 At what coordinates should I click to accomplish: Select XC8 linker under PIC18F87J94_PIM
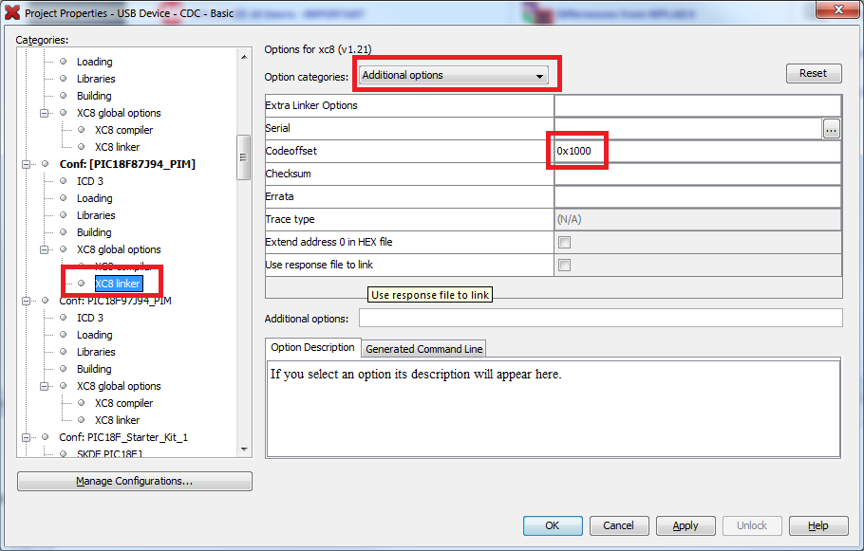(118, 284)
